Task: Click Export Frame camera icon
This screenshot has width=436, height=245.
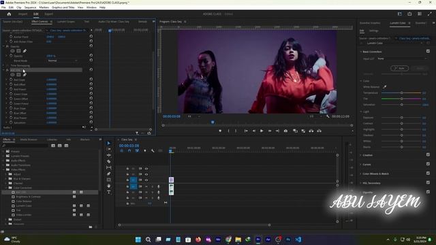Action: click(285, 131)
